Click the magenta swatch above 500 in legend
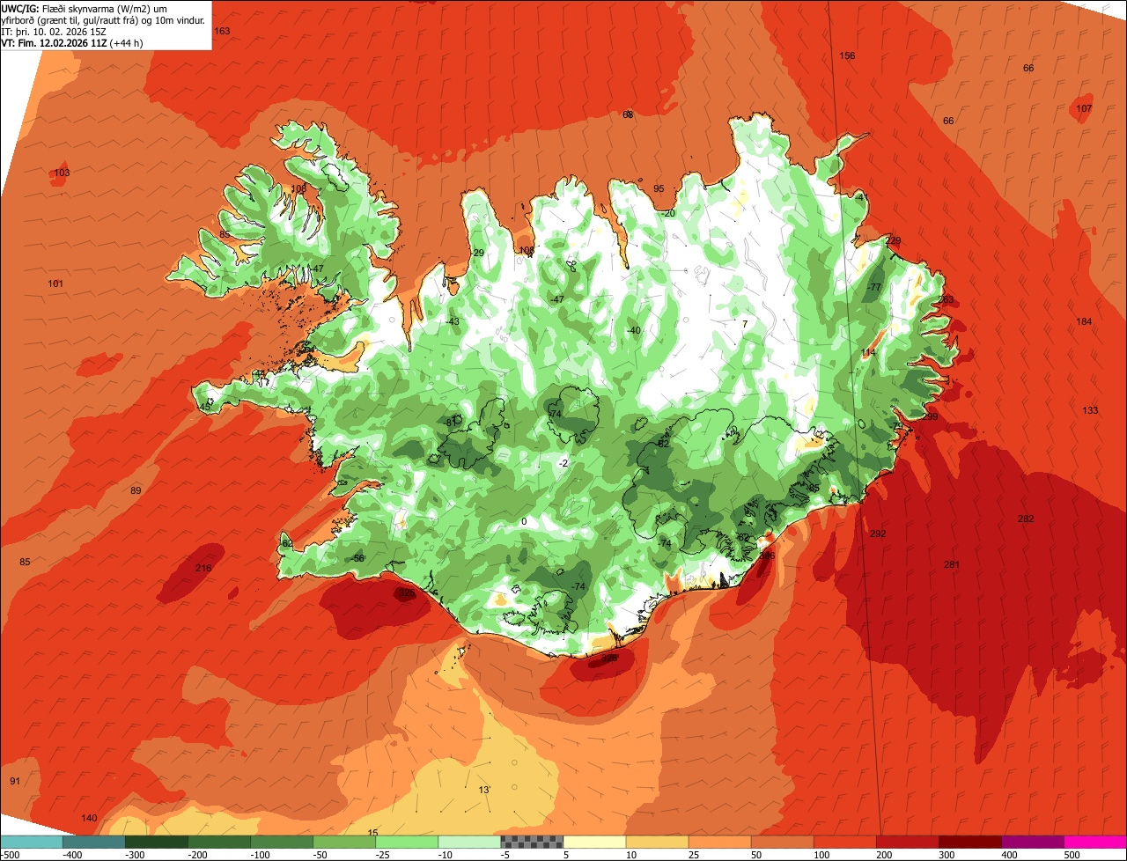Viewport: 1127px width, 861px height. point(1095,842)
